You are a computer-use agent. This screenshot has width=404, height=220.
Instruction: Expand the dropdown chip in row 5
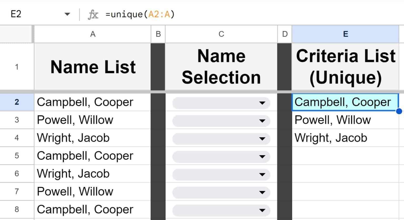click(x=262, y=156)
